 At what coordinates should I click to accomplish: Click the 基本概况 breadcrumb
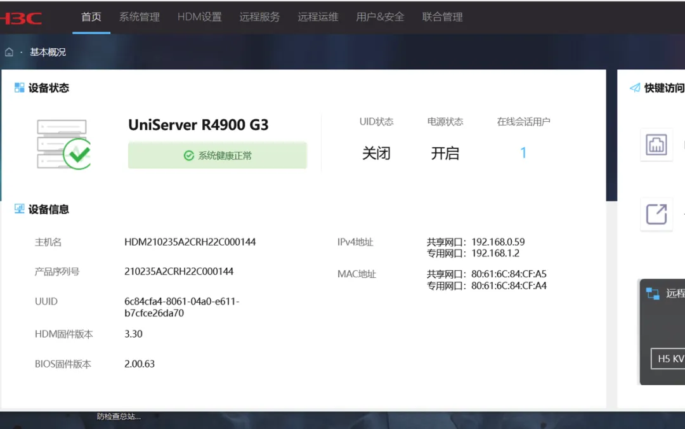click(48, 53)
